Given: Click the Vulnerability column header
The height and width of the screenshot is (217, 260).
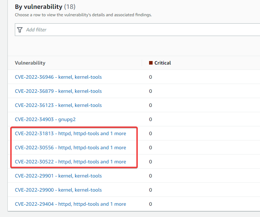Looking at the screenshot, I should pyautogui.click(x=30, y=63).
